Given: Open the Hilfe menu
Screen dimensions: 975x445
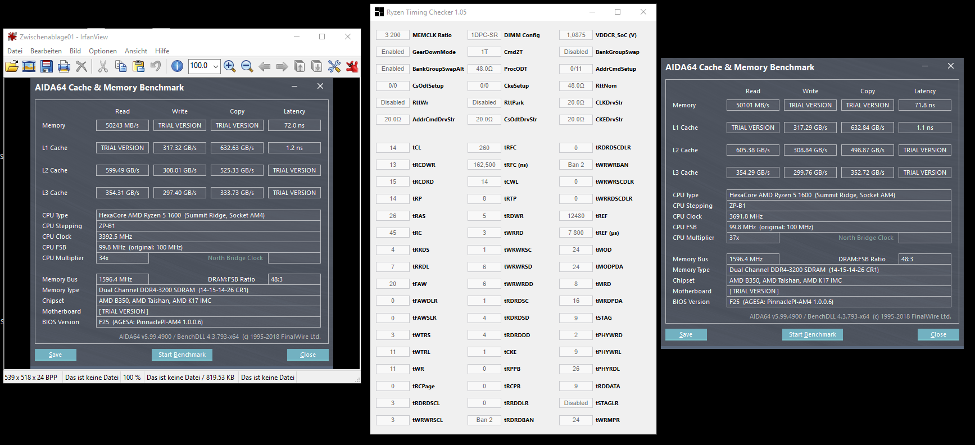Looking at the screenshot, I should pos(162,51).
